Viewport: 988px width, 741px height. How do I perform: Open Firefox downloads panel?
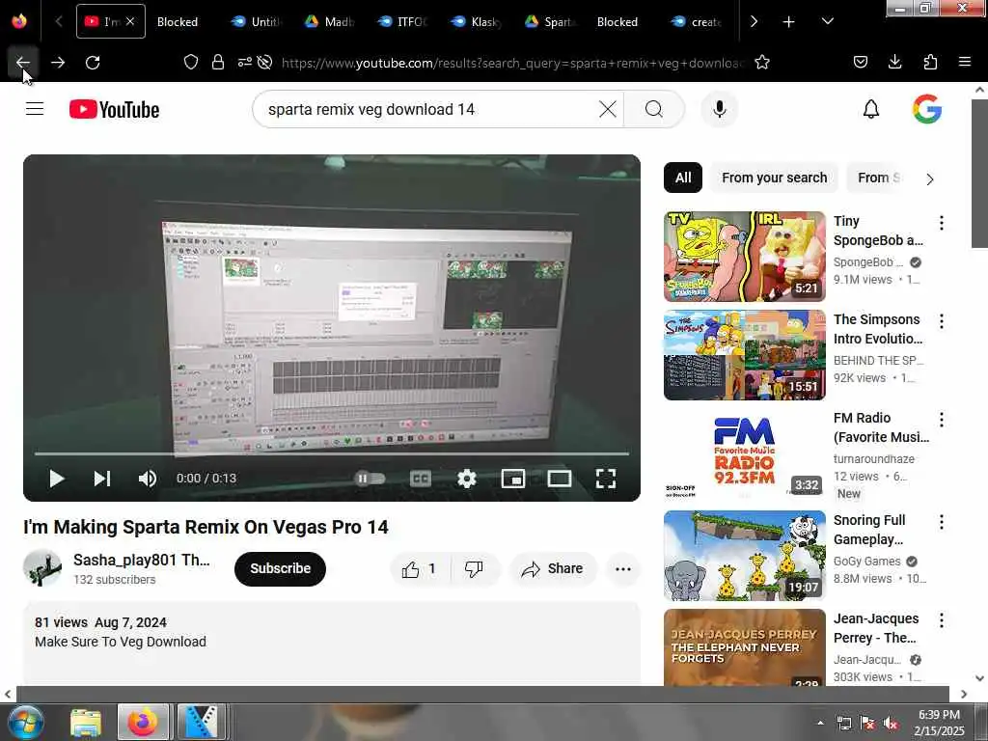tap(894, 62)
